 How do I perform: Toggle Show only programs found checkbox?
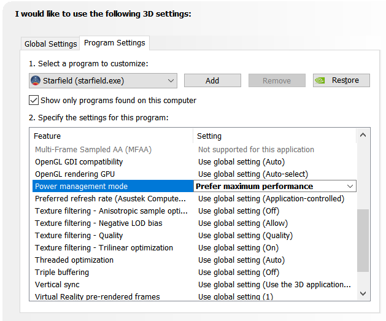34,100
